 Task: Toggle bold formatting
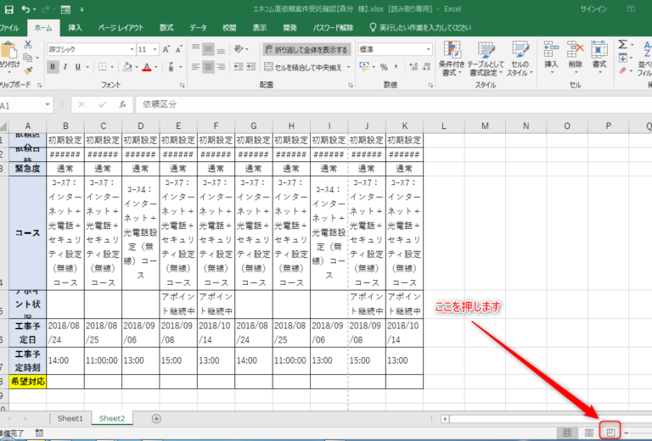click(53, 67)
